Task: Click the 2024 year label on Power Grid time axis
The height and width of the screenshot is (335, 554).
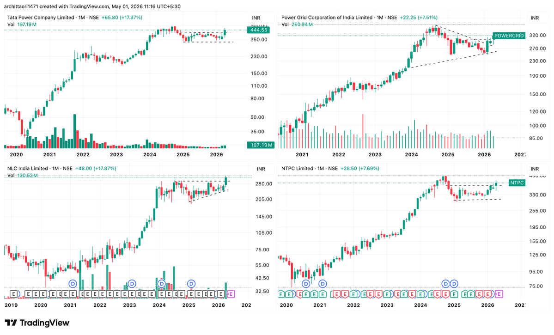Action: (x=411, y=154)
